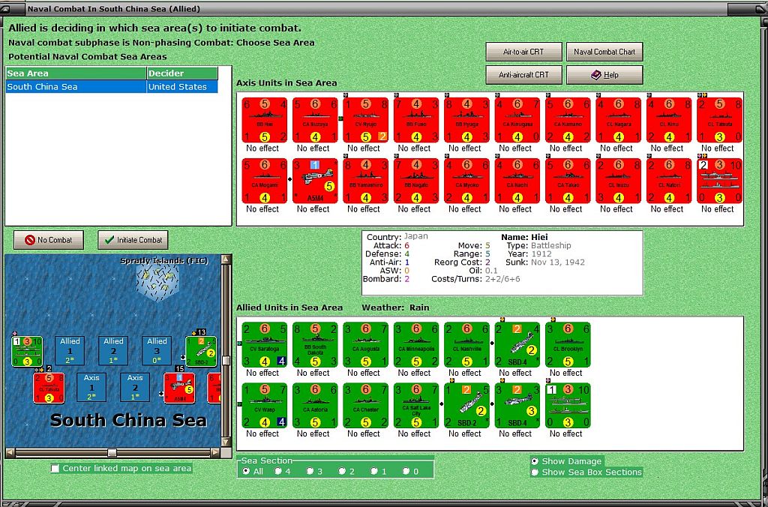
Task: Choose the CA Kinugasa counter
Action: pyautogui.click(x=517, y=120)
